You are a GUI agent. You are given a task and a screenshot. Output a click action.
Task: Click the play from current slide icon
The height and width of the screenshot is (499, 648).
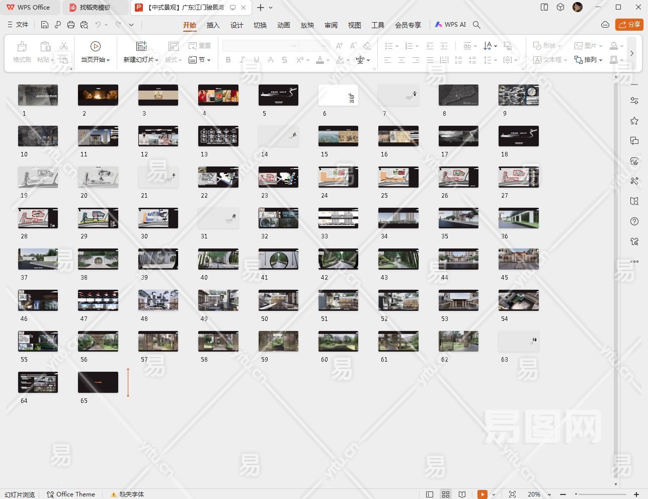(x=95, y=46)
